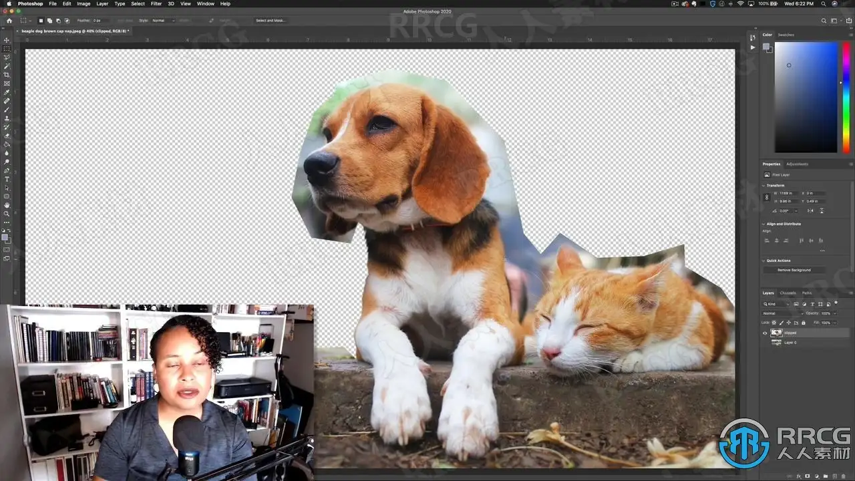This screenshot has width=855, height=481.
Task: Select the Brush tool
Action: tap(7, 110)
